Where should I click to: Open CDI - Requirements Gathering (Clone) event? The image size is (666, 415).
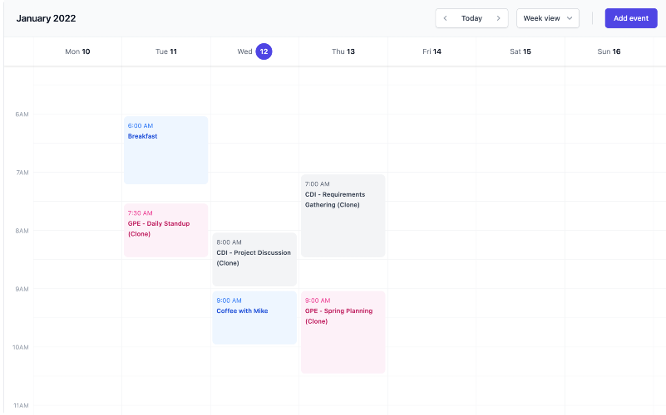tap(343, 216)
